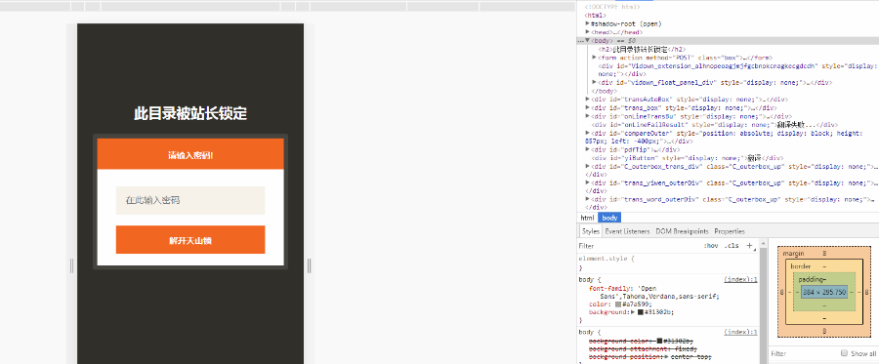Image resolution: width=879 pixels, height=364 pixels.
Task: Select the onLineFailResult div row
Action: coord(715,124)
